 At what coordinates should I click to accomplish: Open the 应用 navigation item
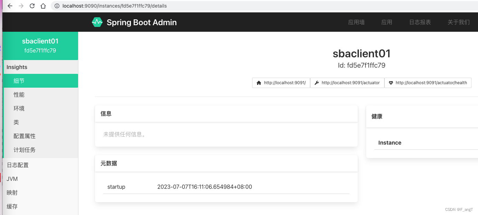coord(386,22)
